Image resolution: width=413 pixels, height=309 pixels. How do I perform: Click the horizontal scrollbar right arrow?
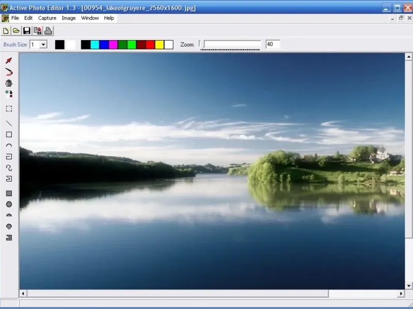(x=401, y=294)
